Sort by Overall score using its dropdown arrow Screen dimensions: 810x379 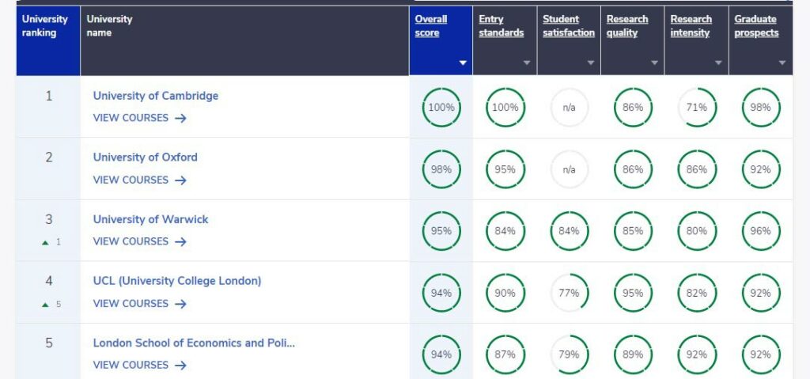point(464,63)
